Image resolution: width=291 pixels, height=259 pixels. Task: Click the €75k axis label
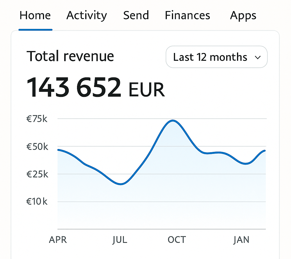coord(37,119)
